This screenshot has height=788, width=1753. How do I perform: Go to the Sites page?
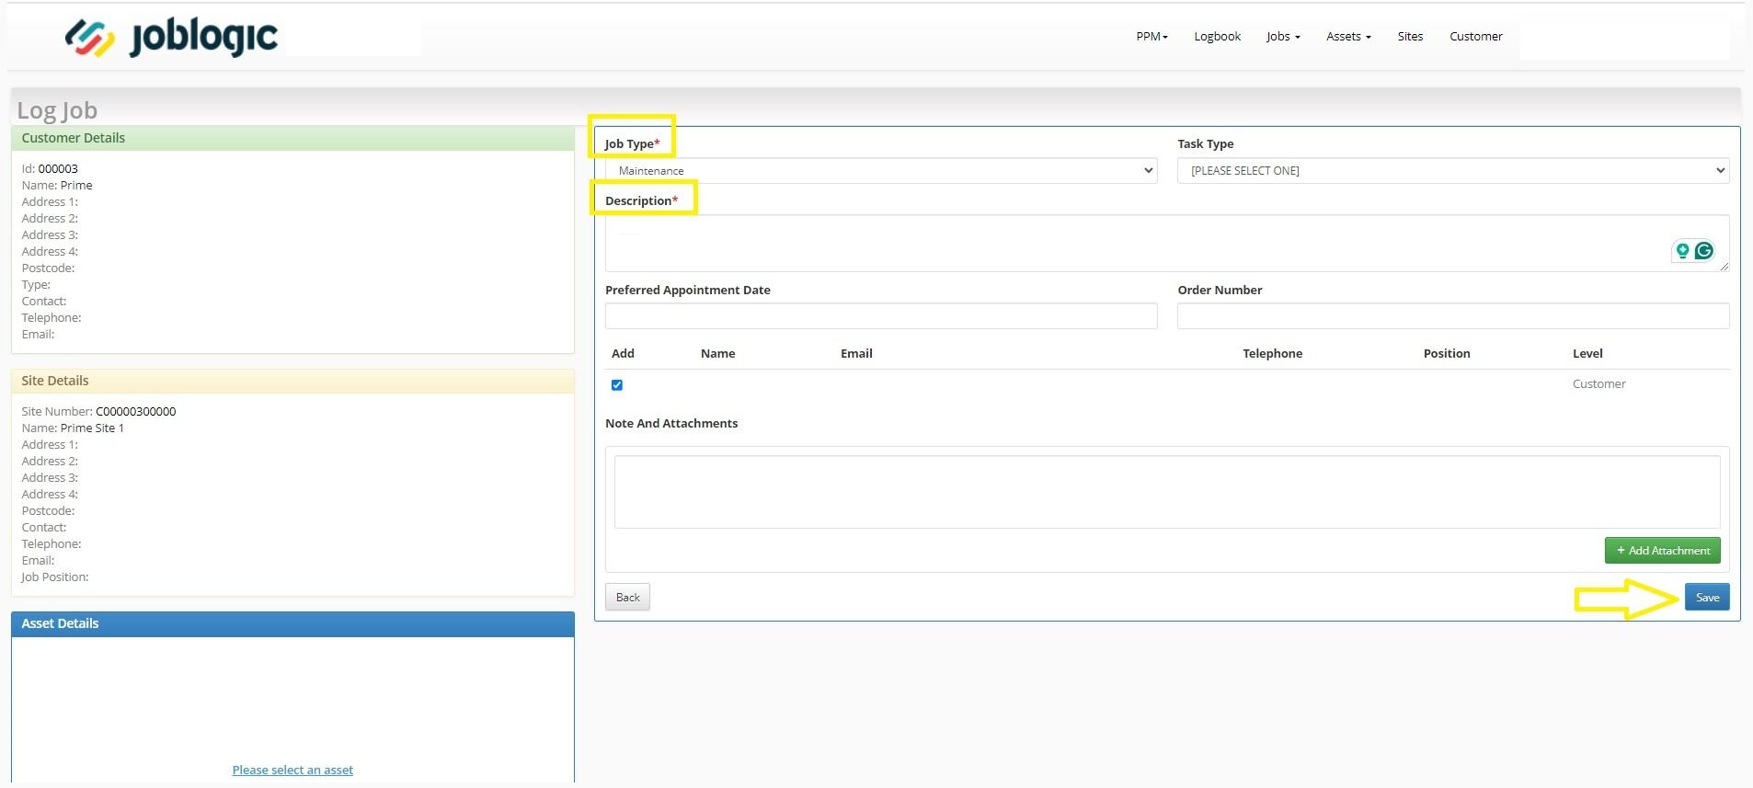point(1410,37)
